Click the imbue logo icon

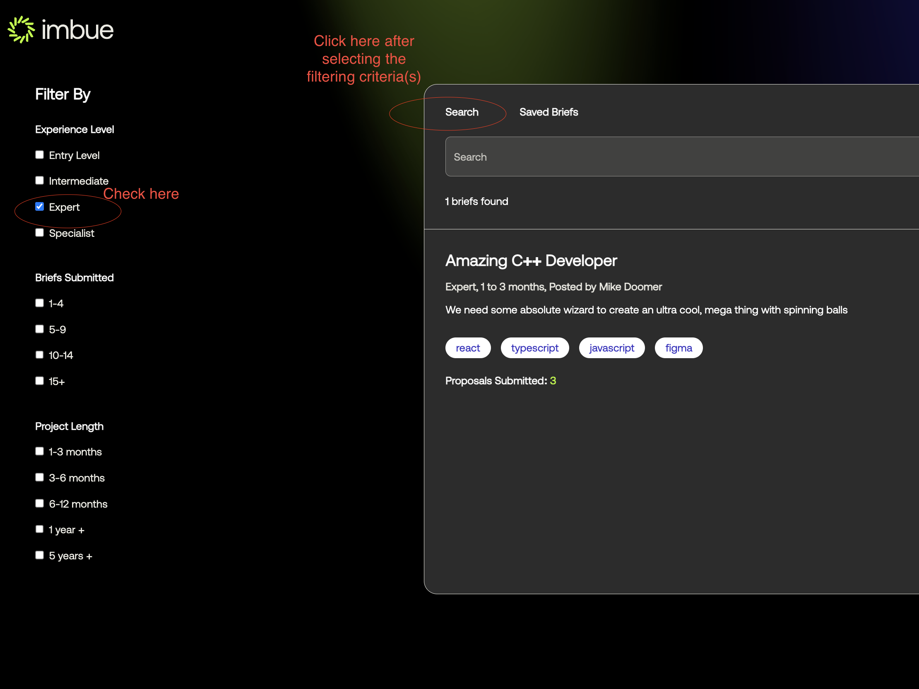coord(21,29)
